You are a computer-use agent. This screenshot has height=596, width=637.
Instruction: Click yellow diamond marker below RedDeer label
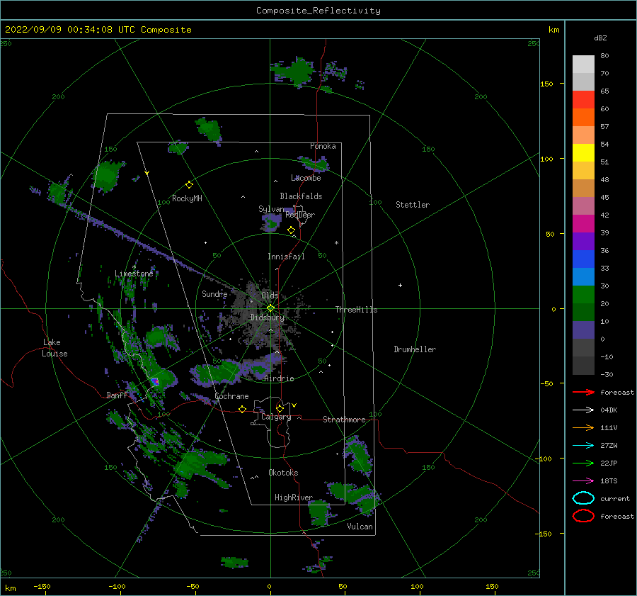pos(291,230)
